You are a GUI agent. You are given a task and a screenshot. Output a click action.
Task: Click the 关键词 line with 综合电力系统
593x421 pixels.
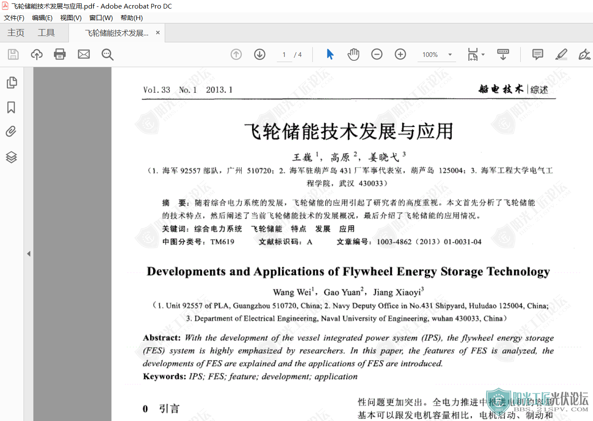pos(258,229)
